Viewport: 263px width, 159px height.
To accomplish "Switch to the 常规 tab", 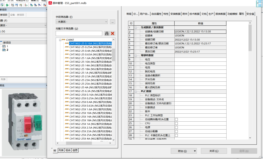I will point(129,14).
